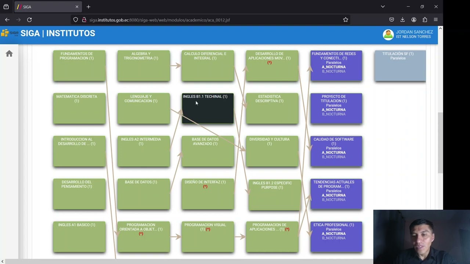
Task: Select the Algebra y Trigonometria subject box
Action: (x=144, y=66)
